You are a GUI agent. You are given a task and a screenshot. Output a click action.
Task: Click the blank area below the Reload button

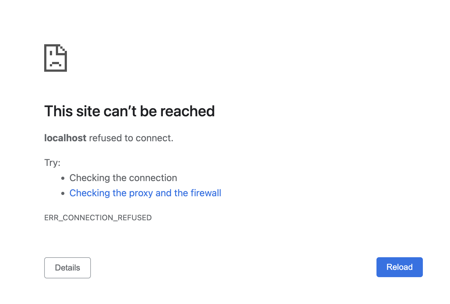pyautogui.click(x=399, y=292)
